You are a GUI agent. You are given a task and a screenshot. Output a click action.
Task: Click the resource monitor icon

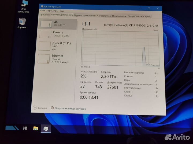click(52, 108)
